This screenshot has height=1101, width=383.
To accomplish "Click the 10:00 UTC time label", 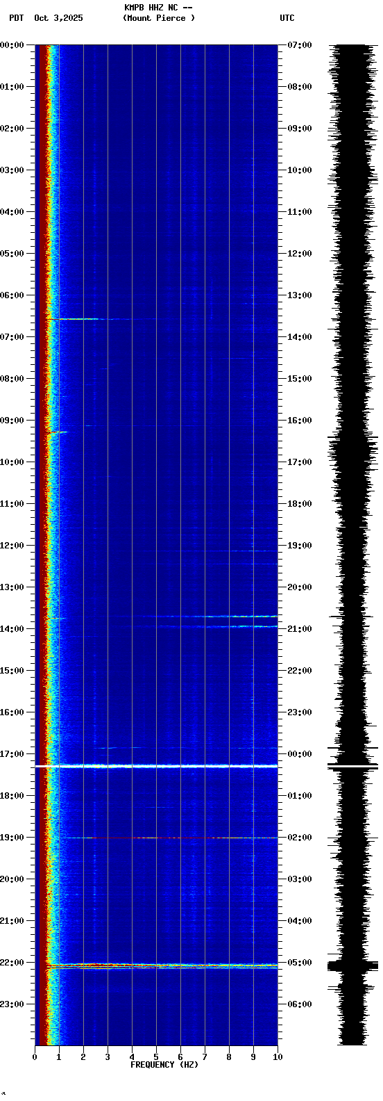I will tap(300, 170).
